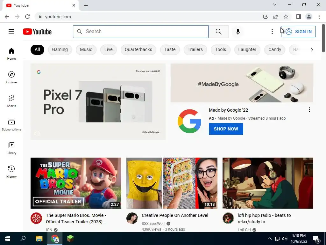326x245 pixels.
Task: Open Library in sidebar
Action: [11, 148]
